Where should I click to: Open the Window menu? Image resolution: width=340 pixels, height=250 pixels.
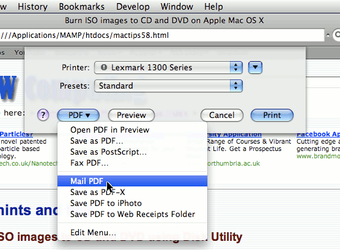pyautogui.click(x=177, y=7)
